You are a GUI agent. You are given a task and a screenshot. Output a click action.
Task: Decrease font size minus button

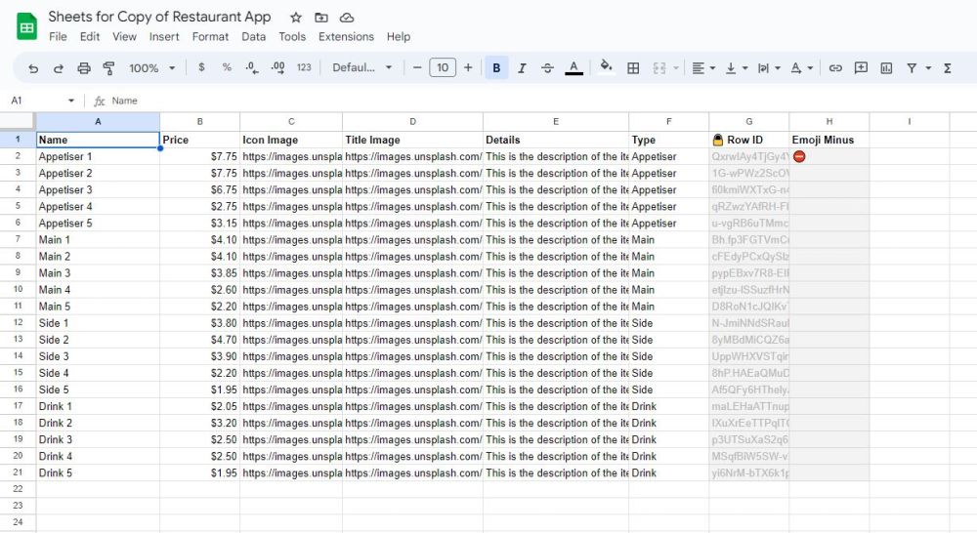(417, 67)
